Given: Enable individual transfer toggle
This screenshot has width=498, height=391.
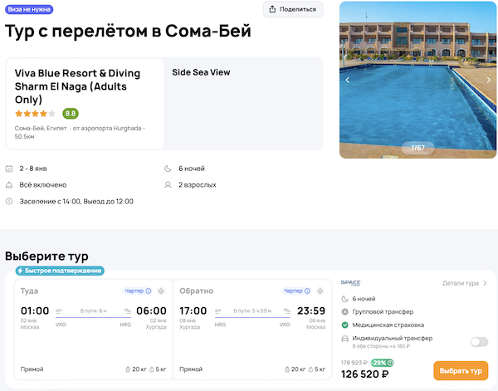Looking at the screenshot, I should coord(478,341).
